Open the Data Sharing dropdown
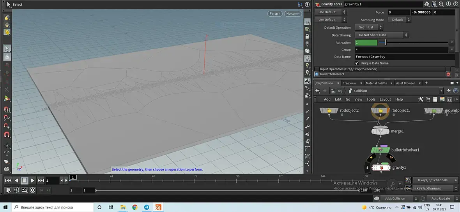 382,35
